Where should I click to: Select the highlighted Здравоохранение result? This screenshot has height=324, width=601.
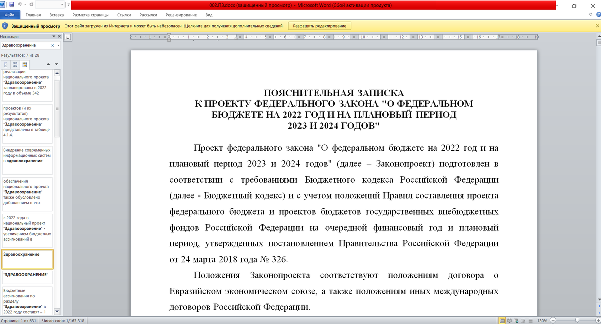click(27, 259)
